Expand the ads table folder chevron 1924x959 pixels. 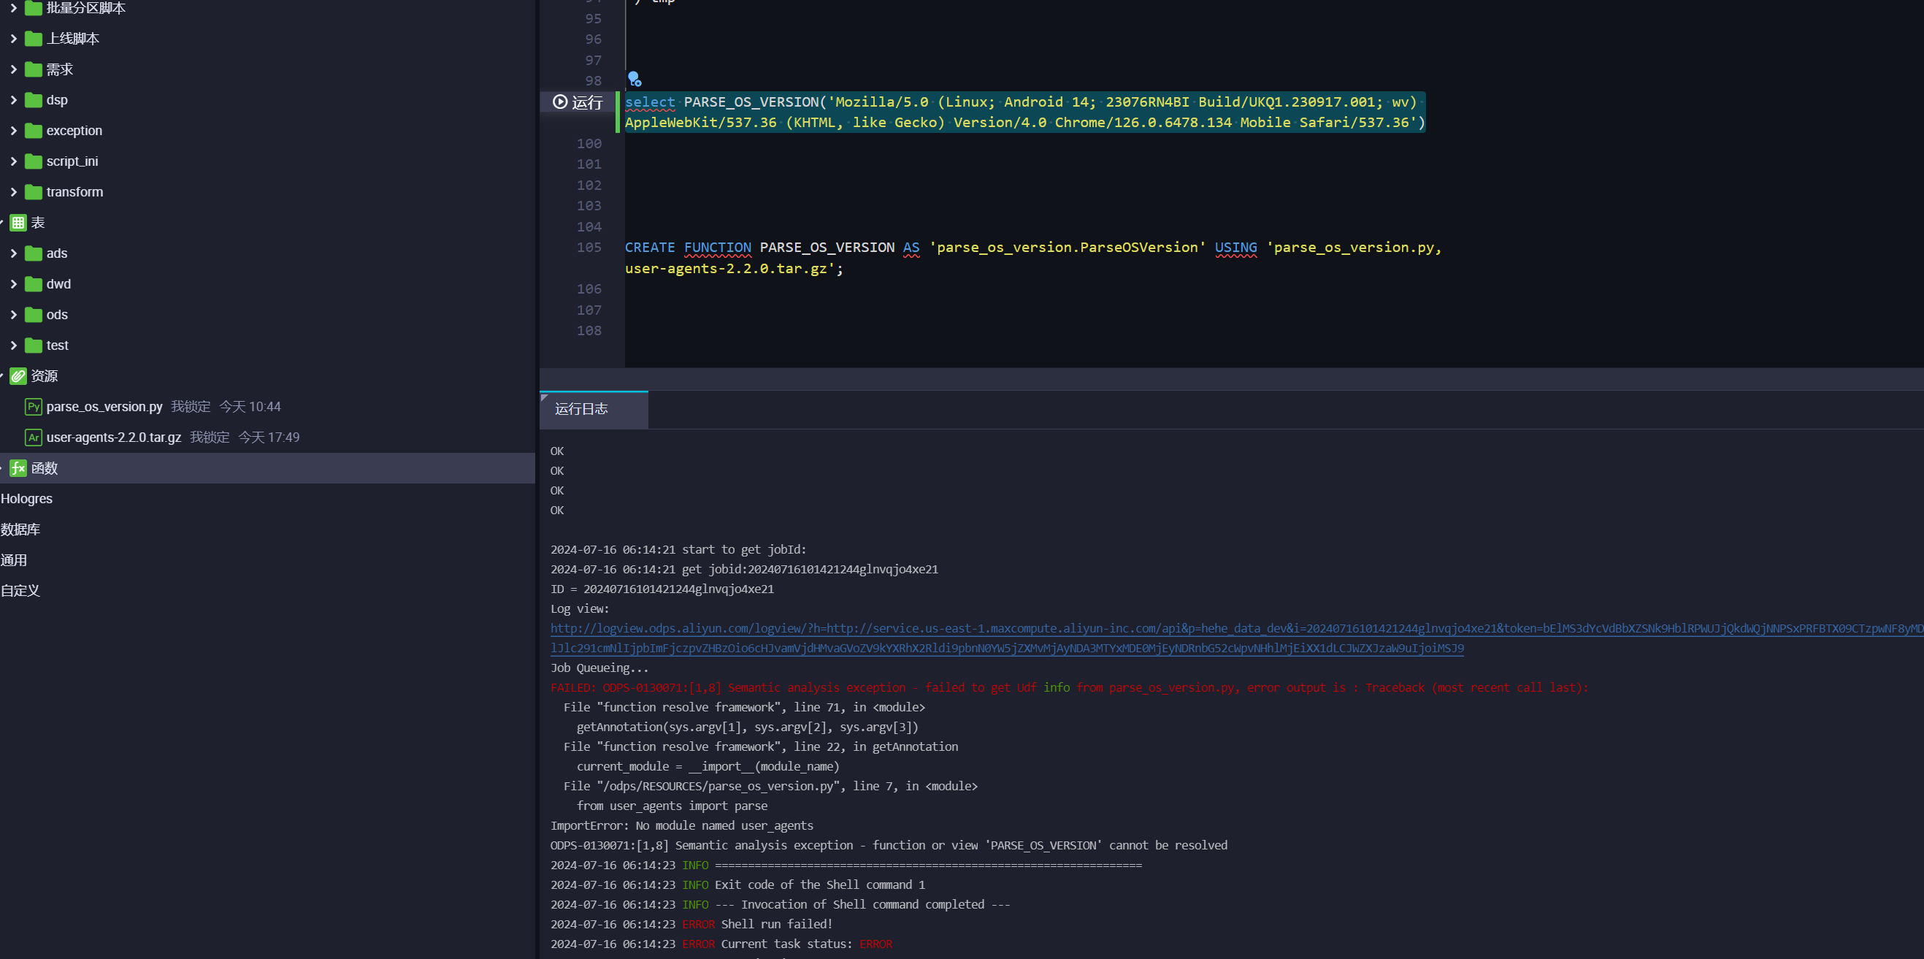pyautogui.click(x=13, y=253)
